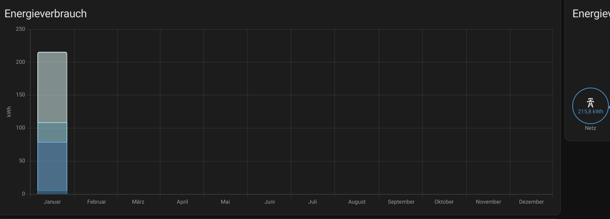Click the März axis label
The width and height of the screenshot is (610, 219).
[138, 202]
